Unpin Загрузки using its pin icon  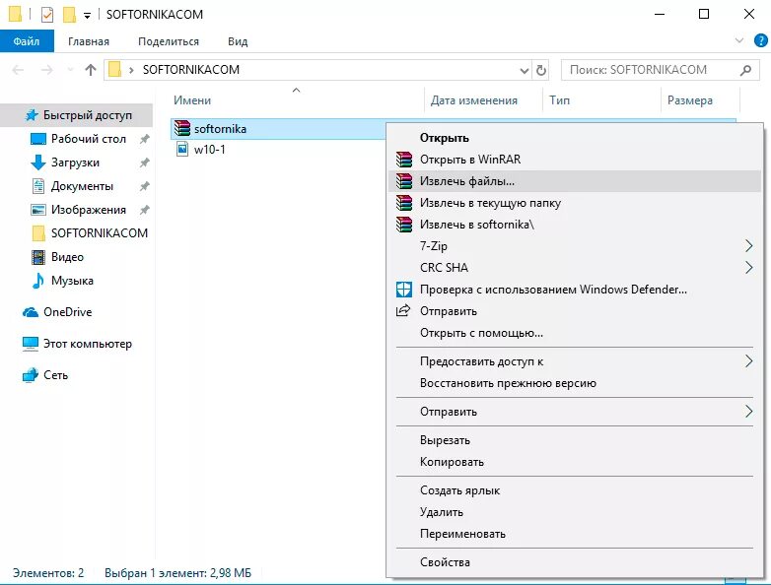point(144,162)
